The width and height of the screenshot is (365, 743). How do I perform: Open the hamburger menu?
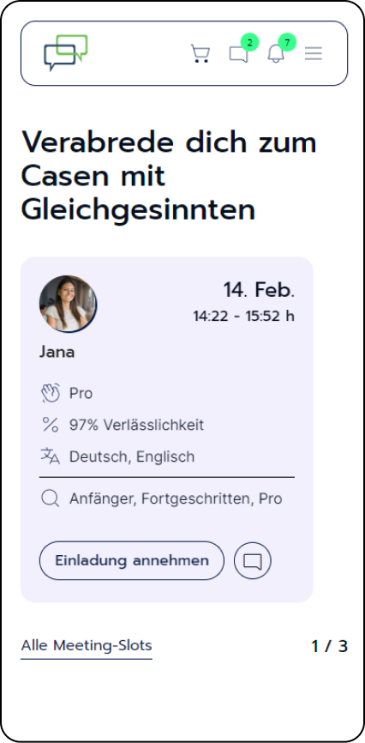point(314,53)
